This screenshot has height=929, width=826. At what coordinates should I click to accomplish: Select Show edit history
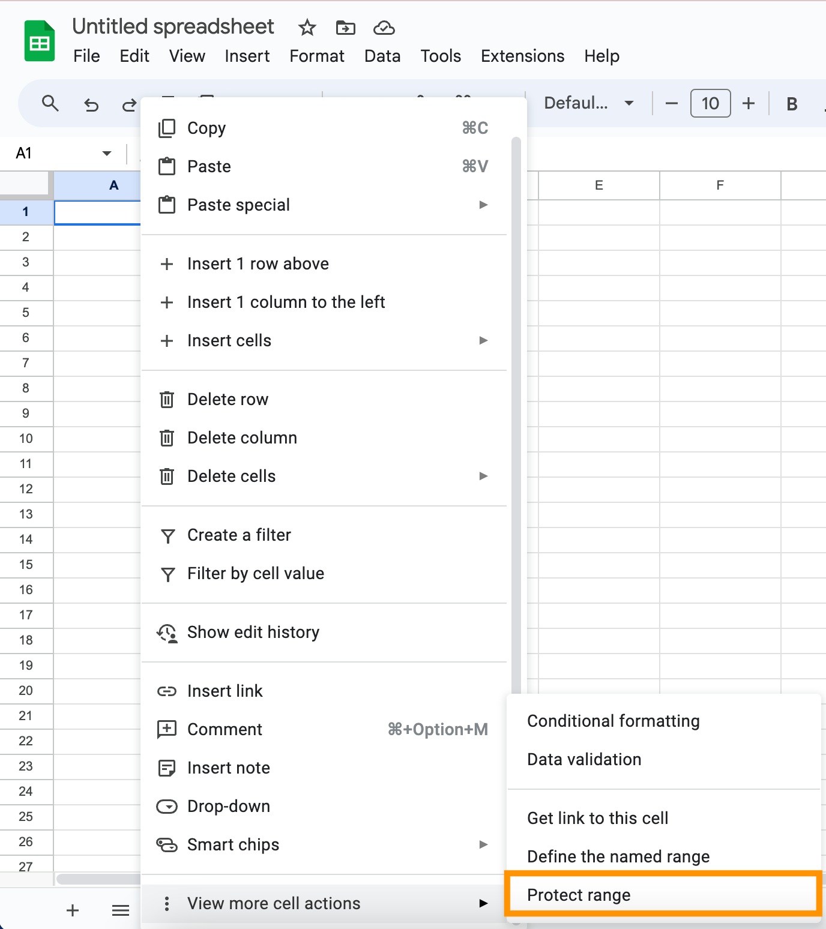coord(324,632)
